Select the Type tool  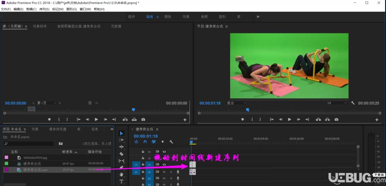pyautogui.click(x=121, y=182)
